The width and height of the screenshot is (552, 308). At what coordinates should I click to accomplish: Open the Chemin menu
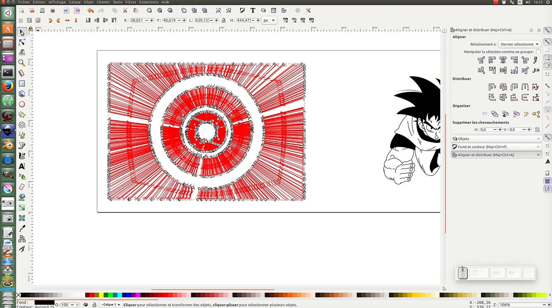103,2
